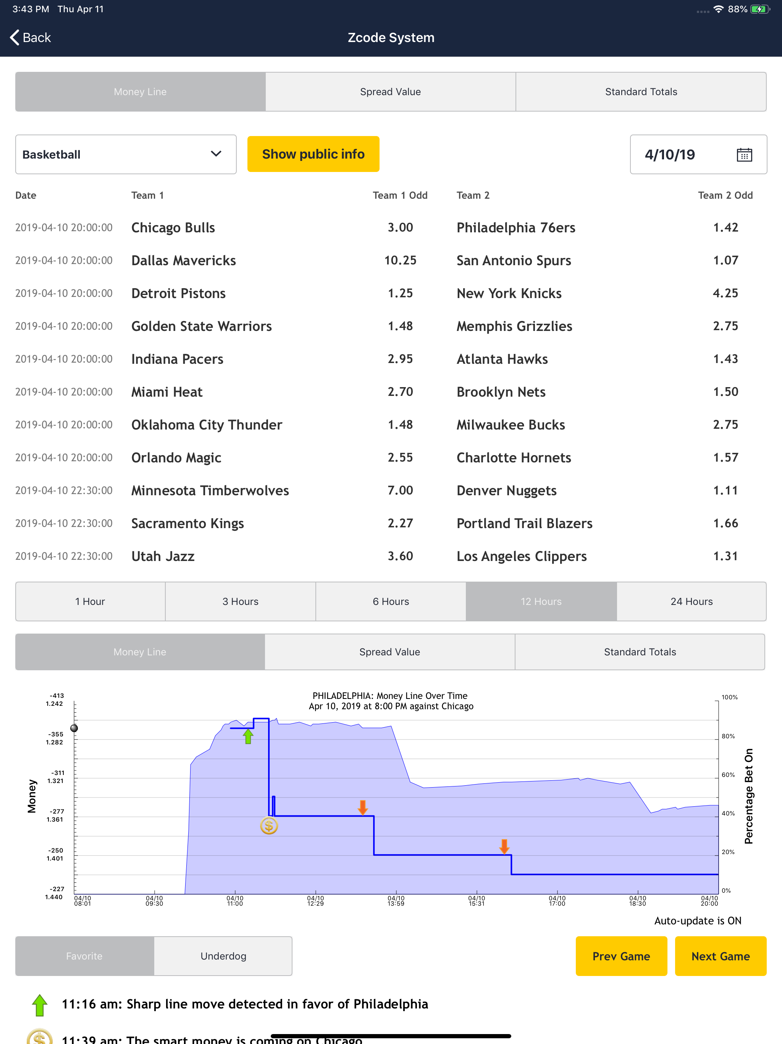Set chart range to 3 Hours
This screenshot has height=1044, width=782.
pyautogui.click(x=241, y=601)
